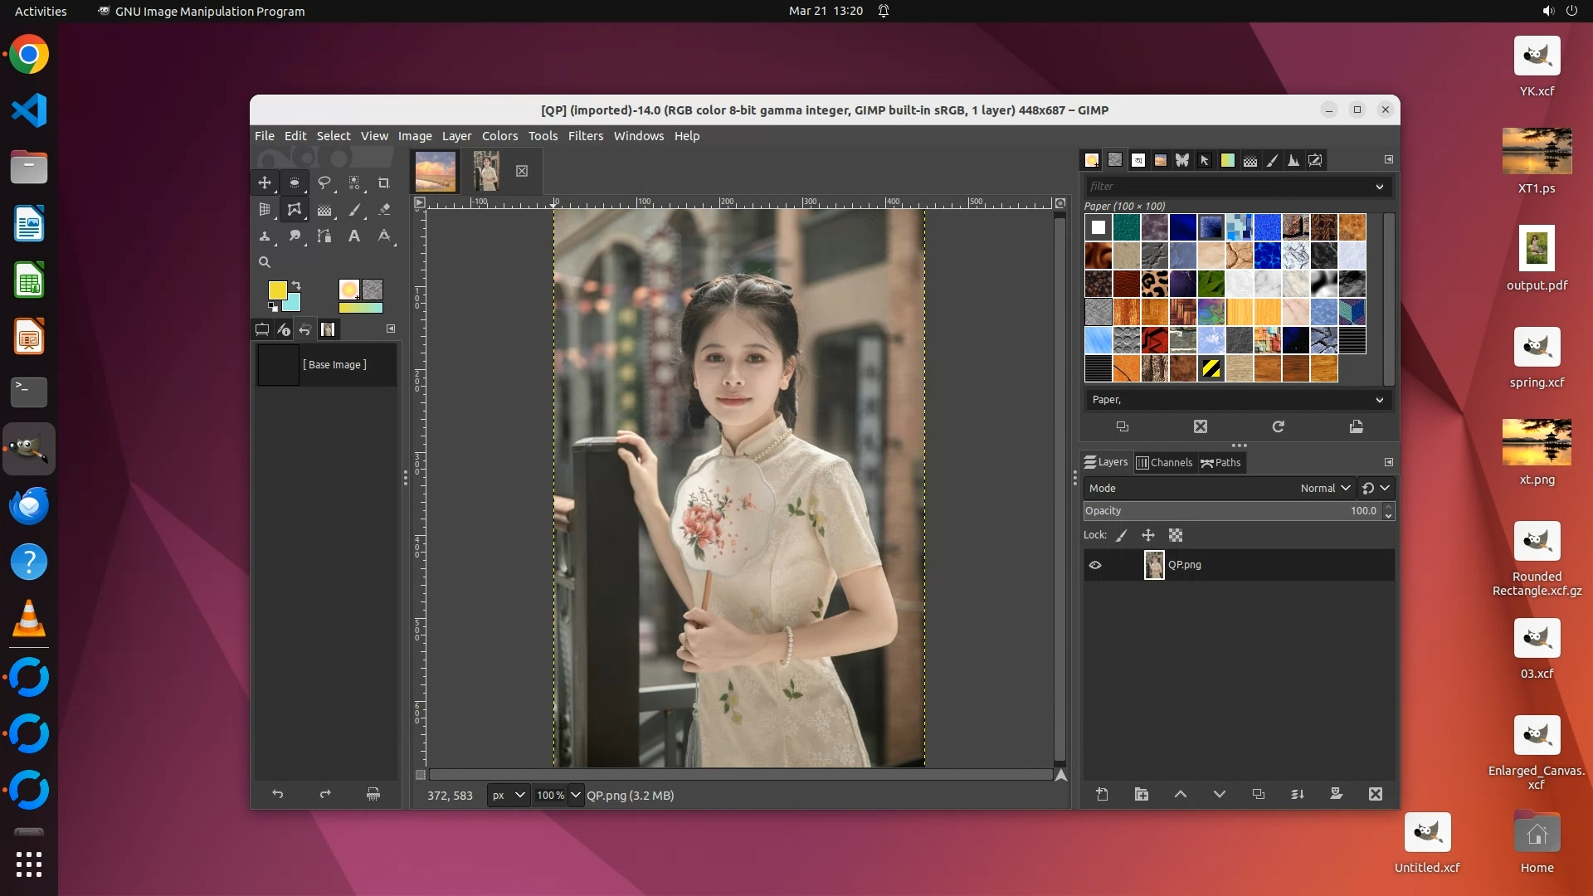
Task: Click the yellow foreground color swatch
Action: [x=277, y=290]
